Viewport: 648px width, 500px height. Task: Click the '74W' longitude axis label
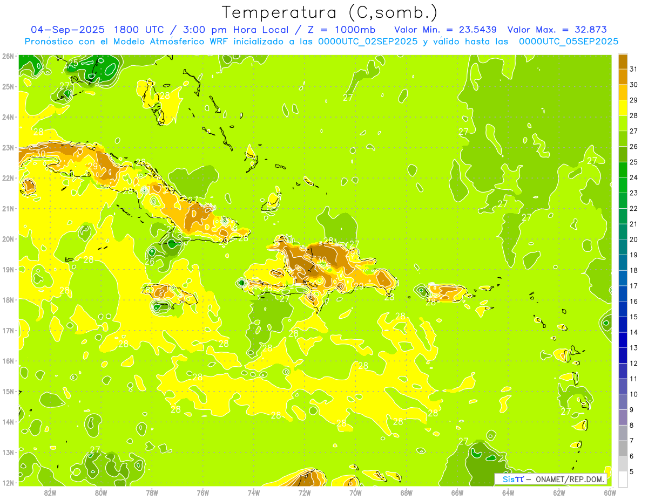(x=254, y=492)
